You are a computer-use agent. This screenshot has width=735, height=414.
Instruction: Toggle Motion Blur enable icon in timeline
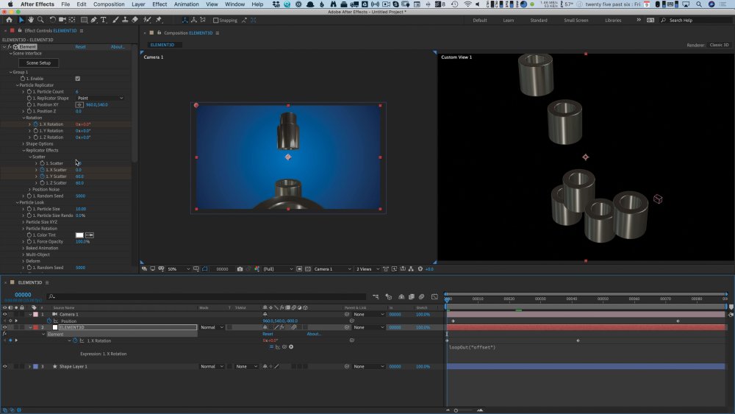tap(421, 296)
